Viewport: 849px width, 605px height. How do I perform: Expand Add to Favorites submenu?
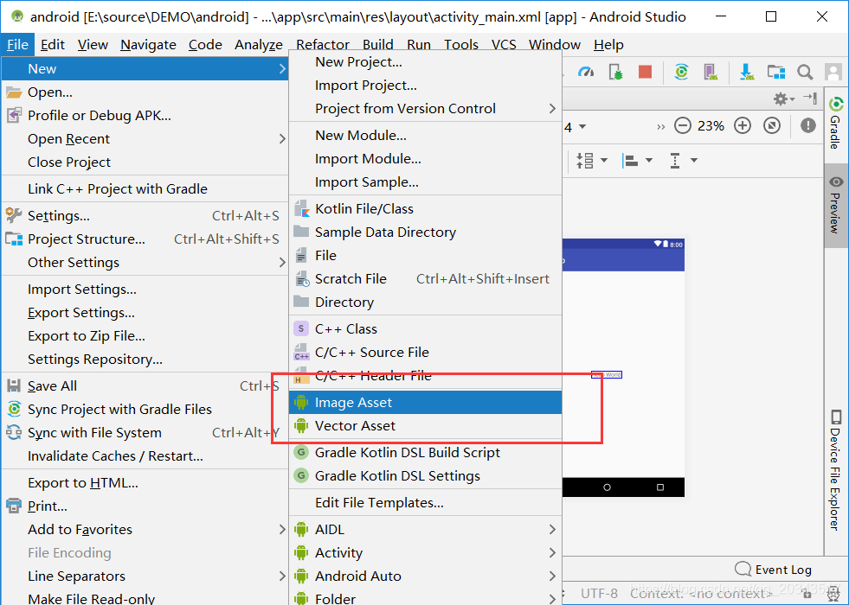tap(145, 529)
